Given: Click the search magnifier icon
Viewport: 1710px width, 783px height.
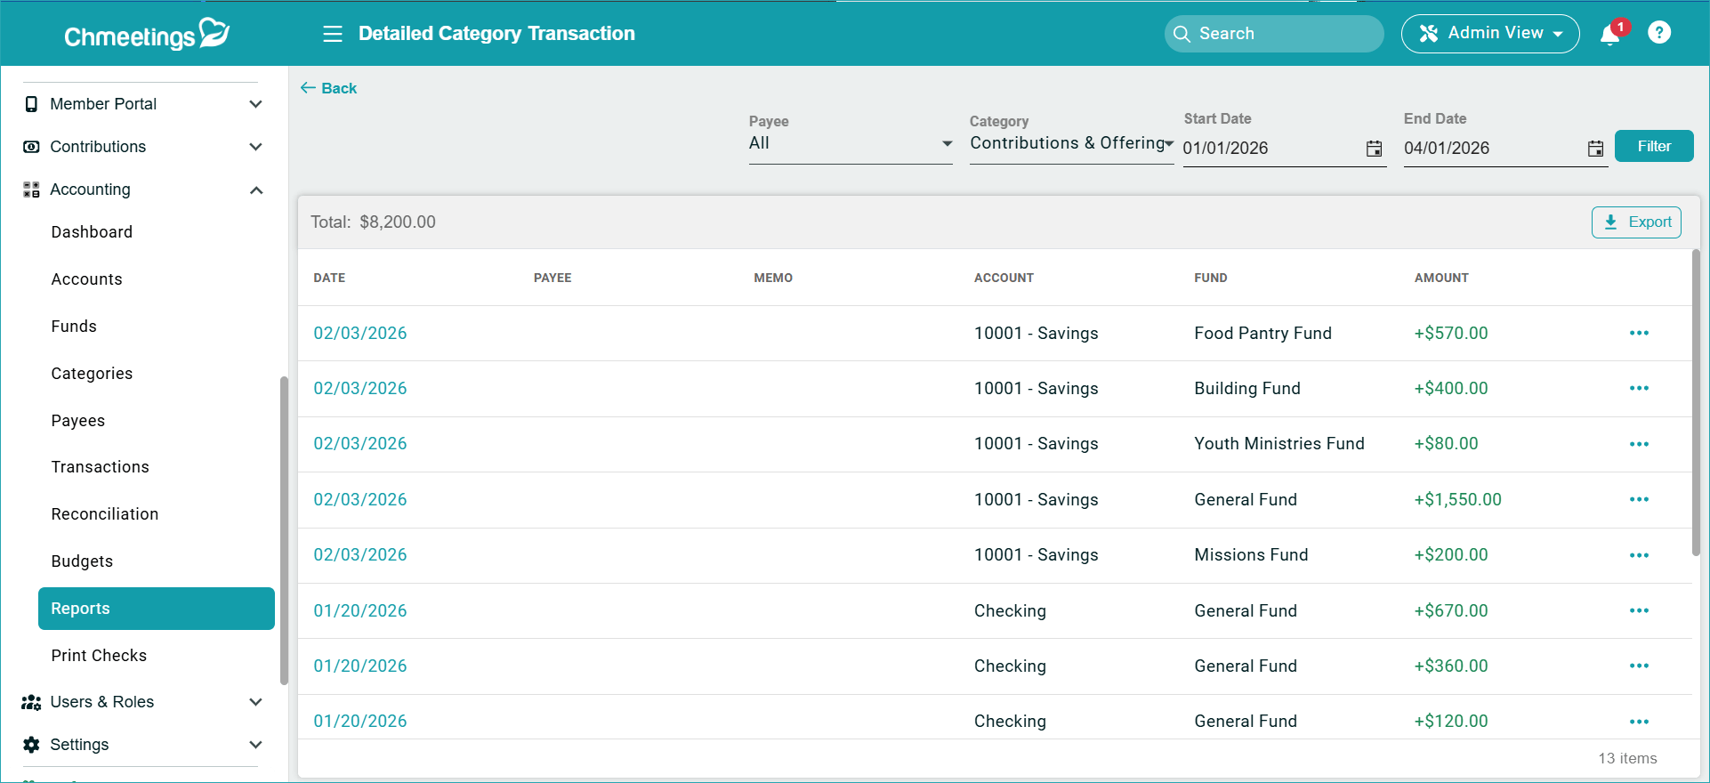Looking at the screenshot, I should [x=1182, y=34].
